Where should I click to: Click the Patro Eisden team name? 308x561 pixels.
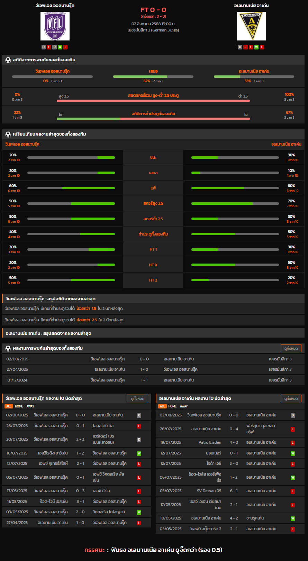[210, 442]
